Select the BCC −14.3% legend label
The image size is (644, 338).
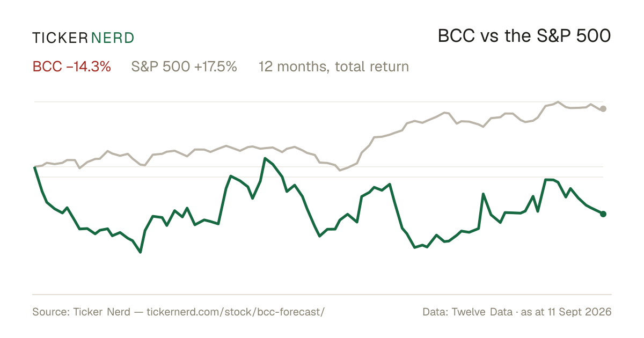(72, 67)
